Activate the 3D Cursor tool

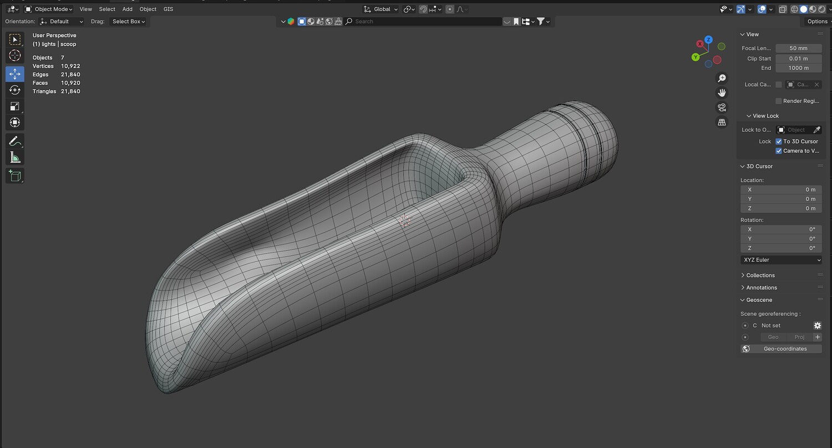[15, 55]
